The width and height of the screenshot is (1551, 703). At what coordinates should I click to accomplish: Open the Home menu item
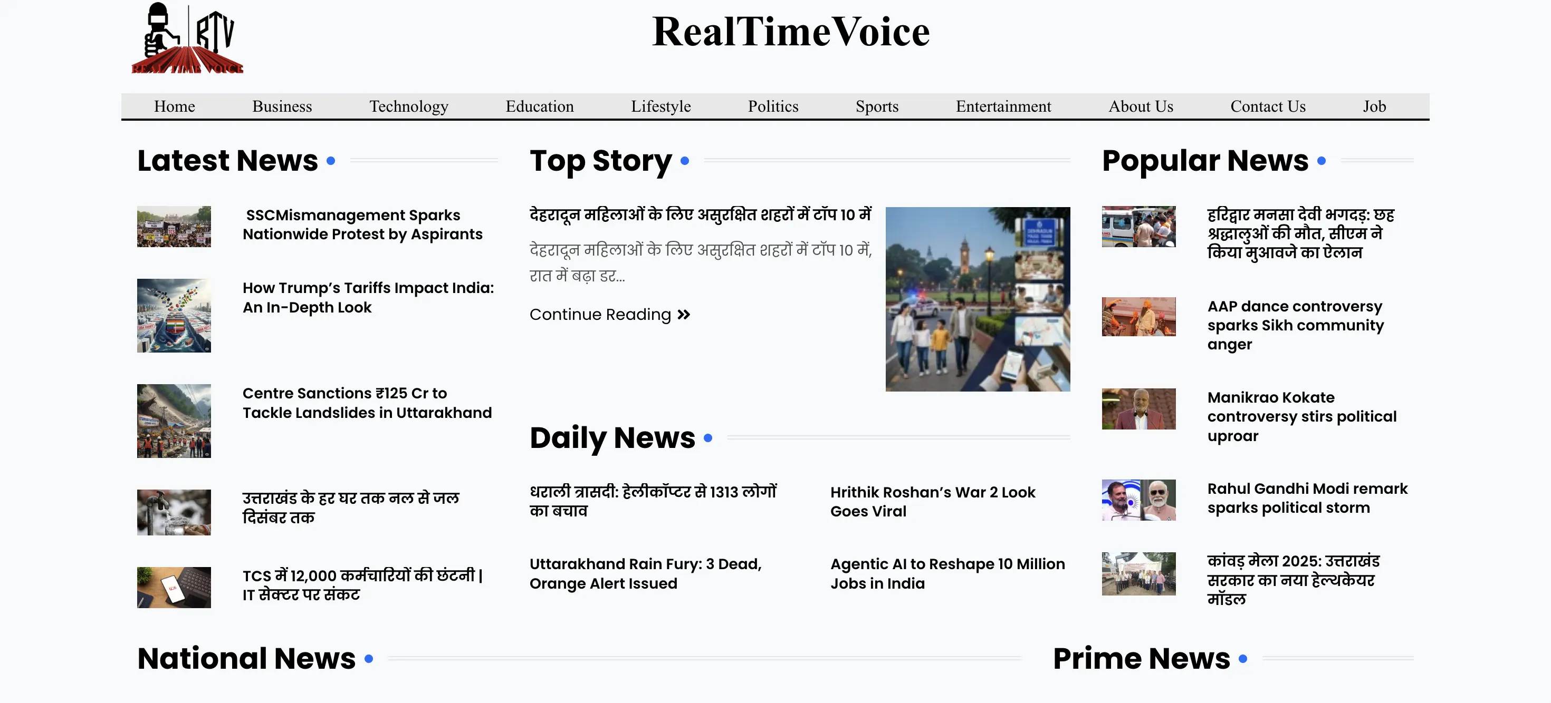[x=174, y=106]
